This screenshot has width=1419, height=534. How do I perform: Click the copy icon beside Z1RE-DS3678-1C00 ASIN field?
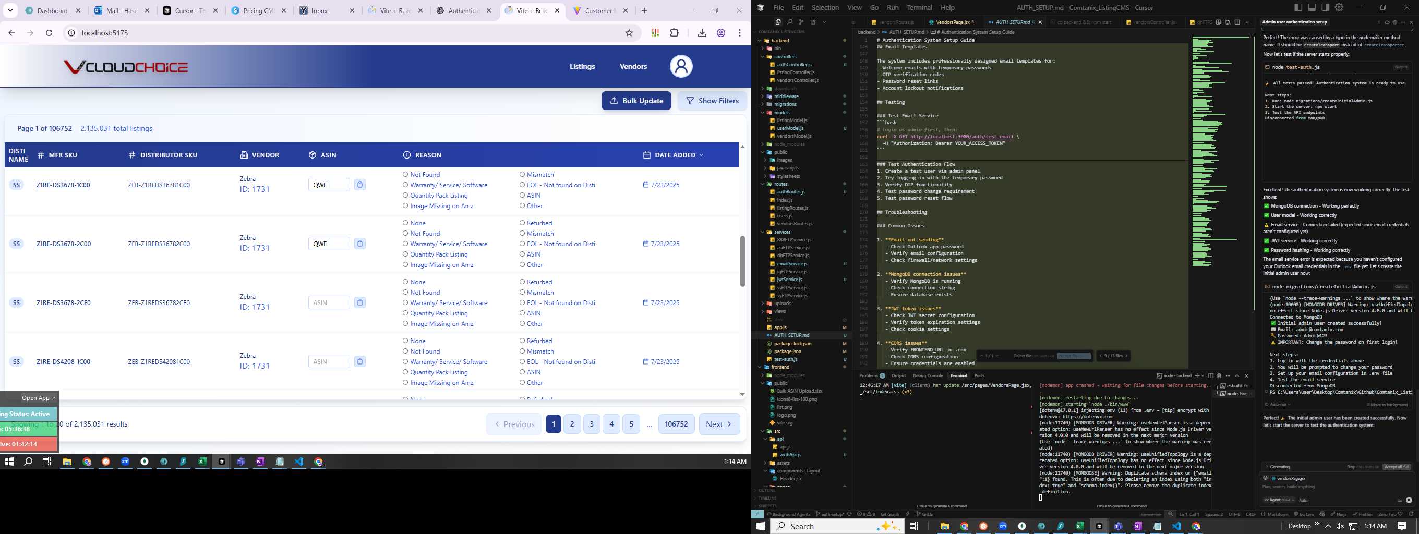point(360,185)
